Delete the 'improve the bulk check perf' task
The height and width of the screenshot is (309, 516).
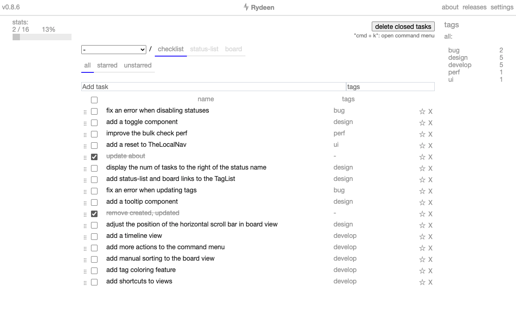pyautogui.click(x=430, y=134)
